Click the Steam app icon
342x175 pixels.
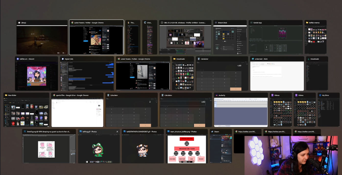(212, 132)
